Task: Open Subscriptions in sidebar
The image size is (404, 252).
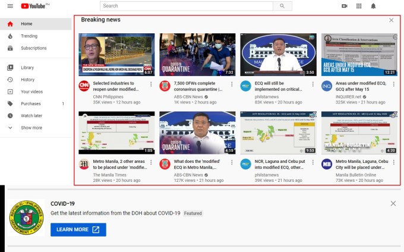Action: click(x=36, y=48)
